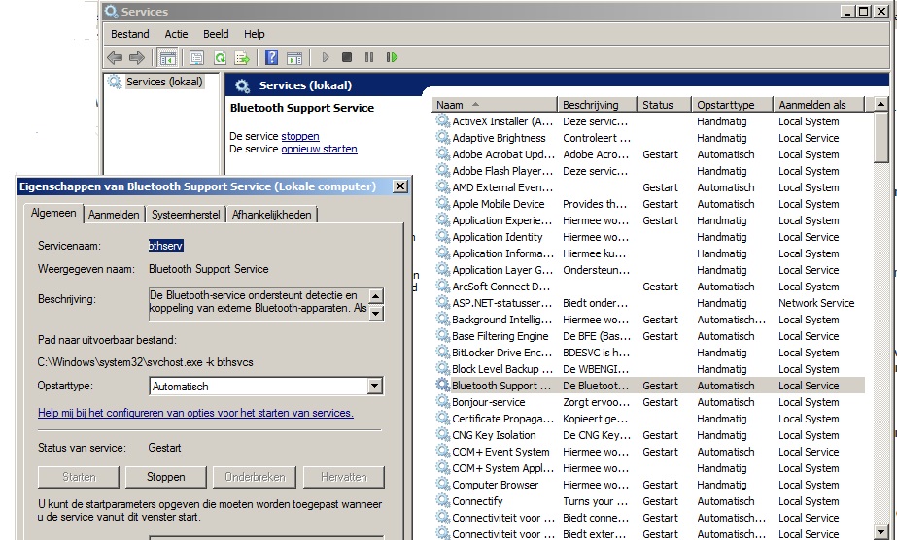Start the service with the play icon
897x540 pixels.
point(326,57)
